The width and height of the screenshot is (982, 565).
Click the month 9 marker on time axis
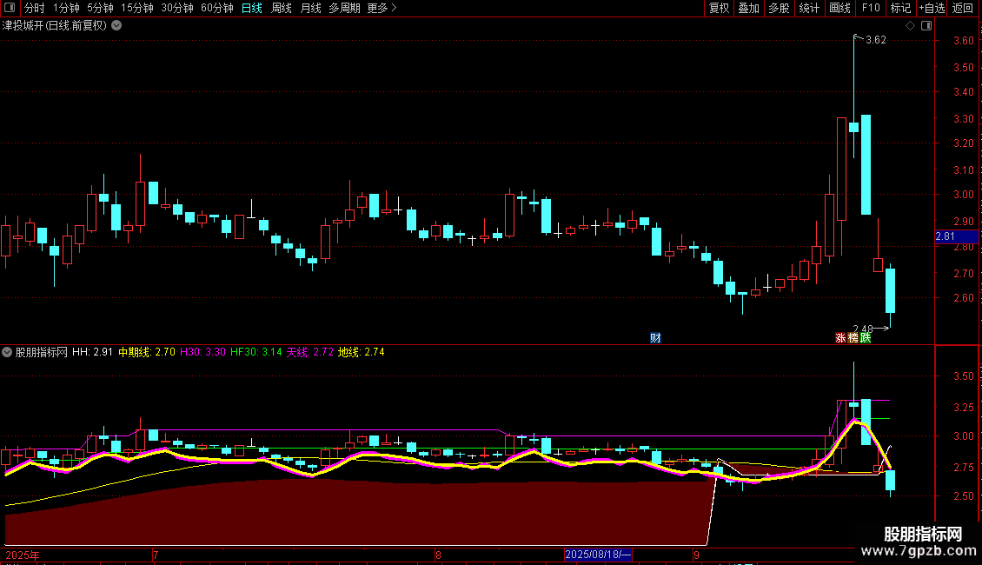click(x=696, y=555)
